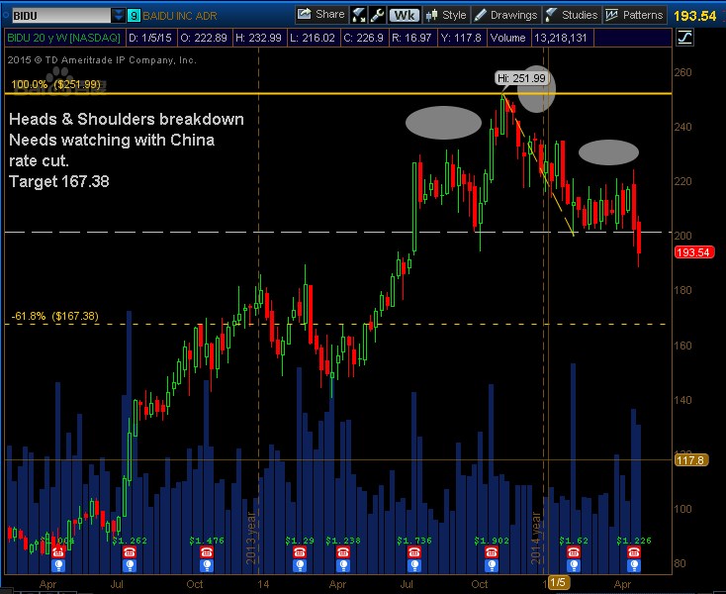Viewport: 726px width, 594px height.
Task: Click the 1/5 date bubble on time axis
Action: click(x=559, y=582)
